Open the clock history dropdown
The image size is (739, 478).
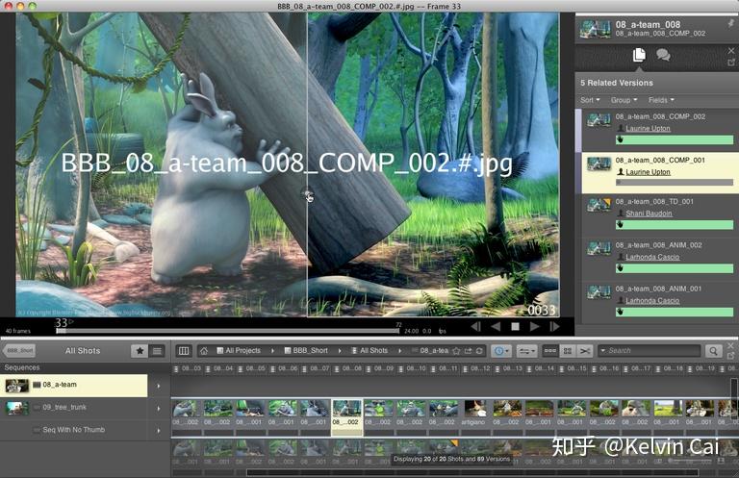[501, 351]
